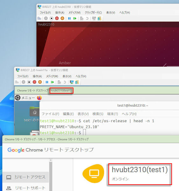Screen dimensions: 179x191
Task: Click Enhanced Session icon in hvubt2310 toolbar
Action: (x=94, y=18)
